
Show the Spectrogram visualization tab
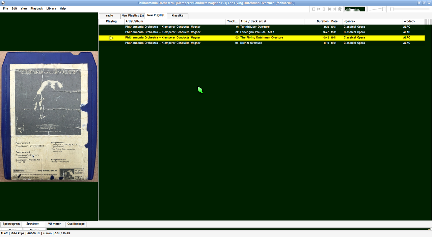coord(11,224)
